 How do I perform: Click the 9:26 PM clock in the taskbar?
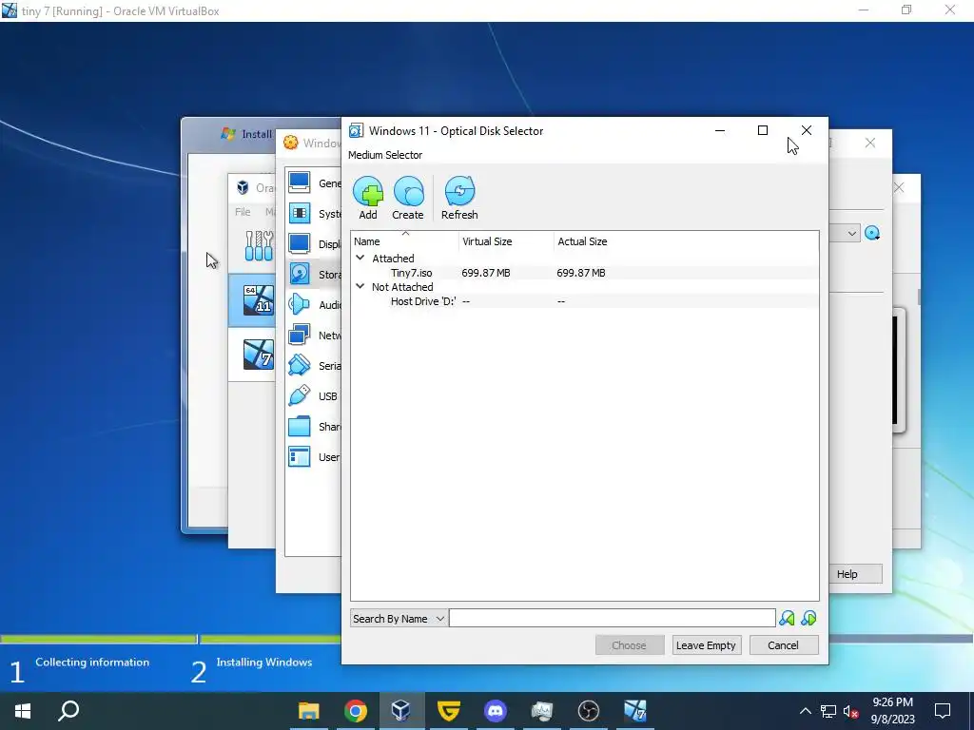tap(892, 702)
